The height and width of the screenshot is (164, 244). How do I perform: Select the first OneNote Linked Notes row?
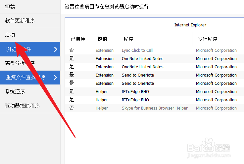click(154, 58)
